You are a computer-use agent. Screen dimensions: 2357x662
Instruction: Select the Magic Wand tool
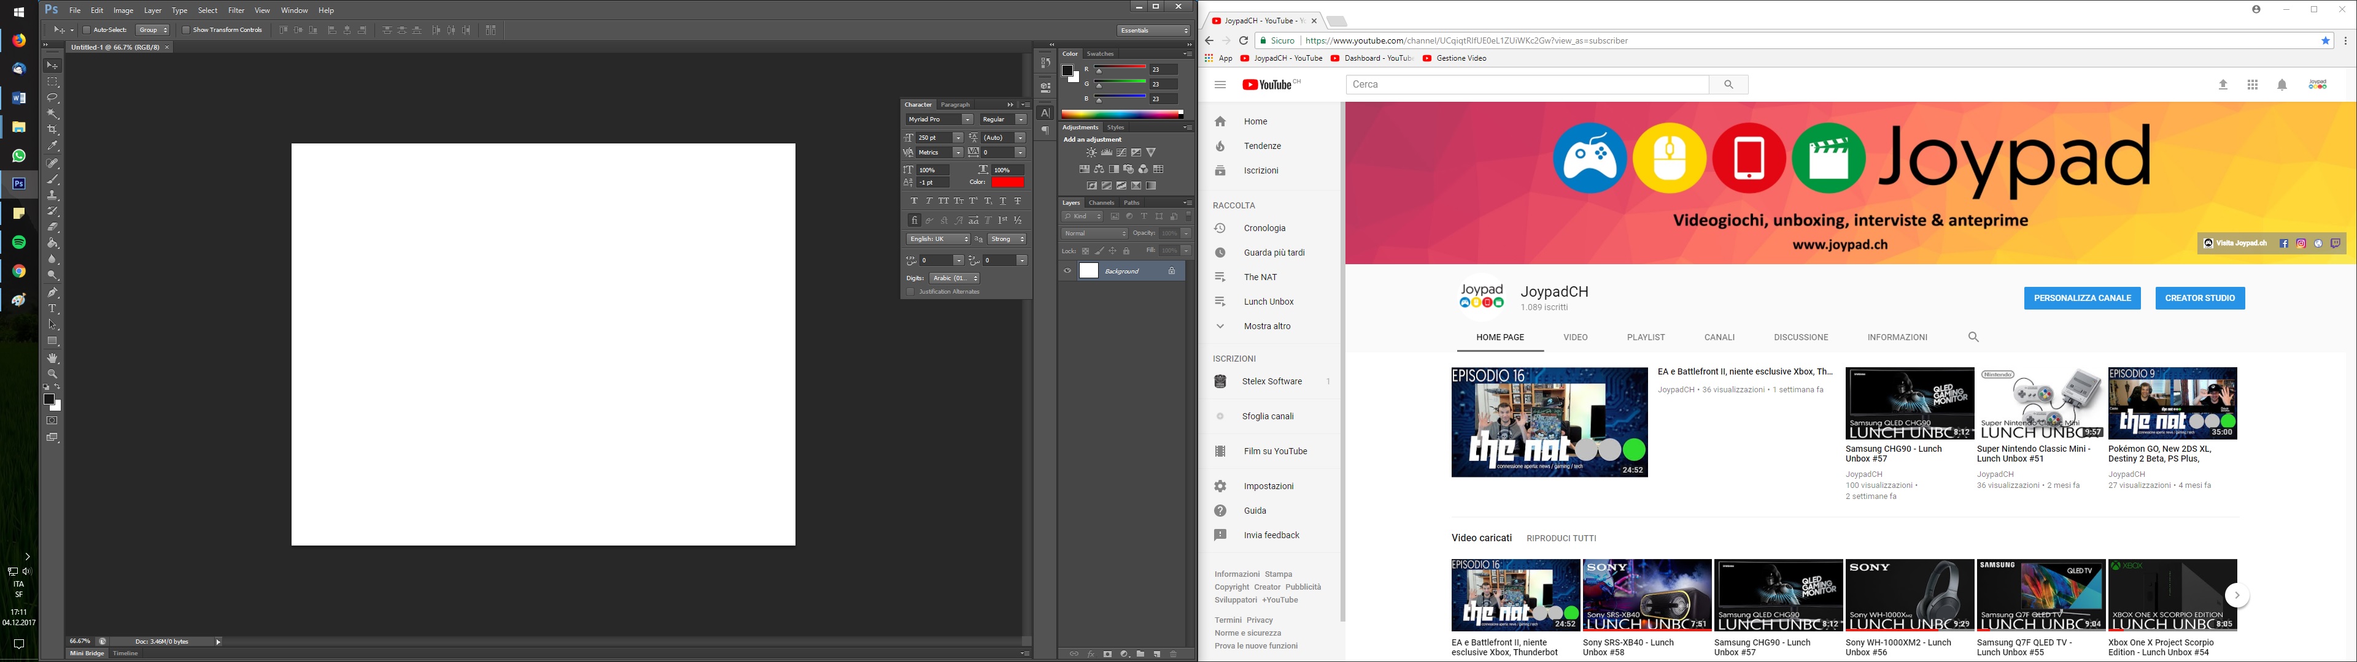pyautogui.click(x=52, y=113)
